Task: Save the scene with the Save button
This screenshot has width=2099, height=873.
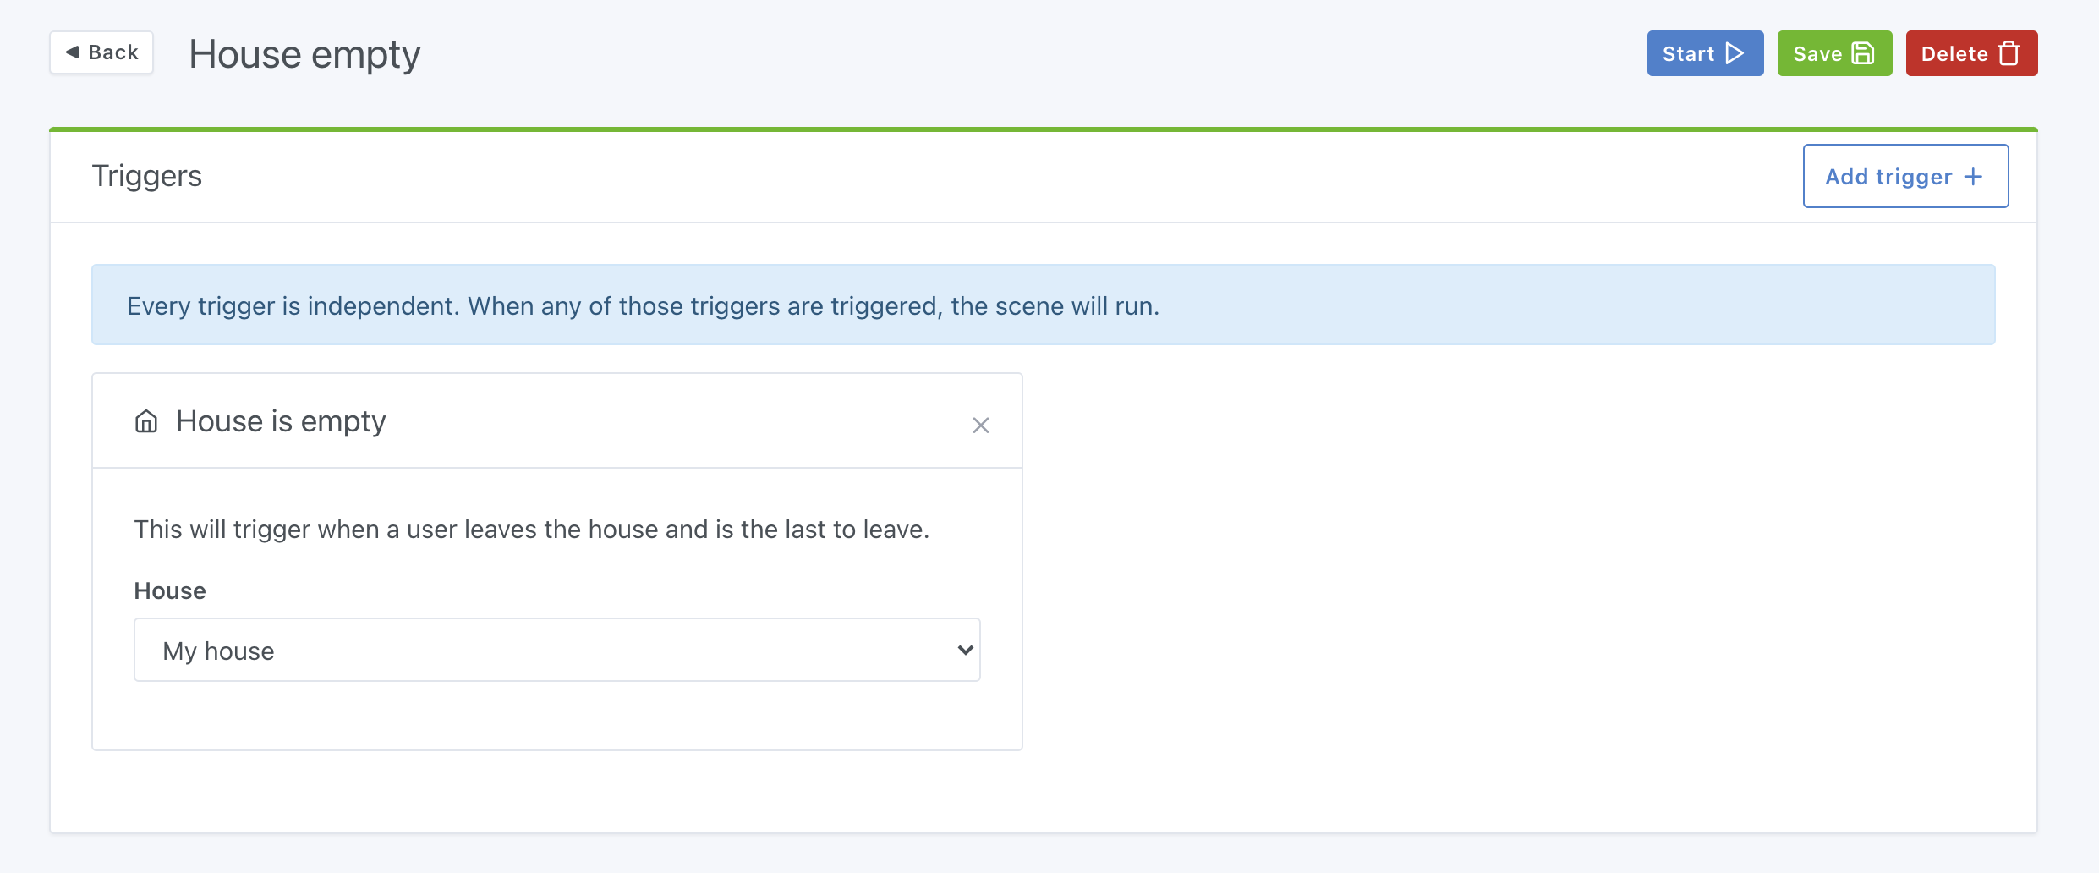Action: 1834,53
